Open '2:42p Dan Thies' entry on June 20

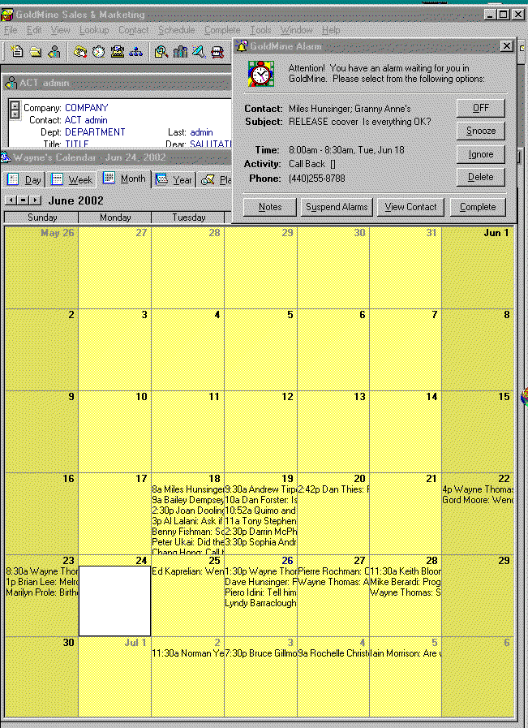pyautogui.click(x=333, y=489)
